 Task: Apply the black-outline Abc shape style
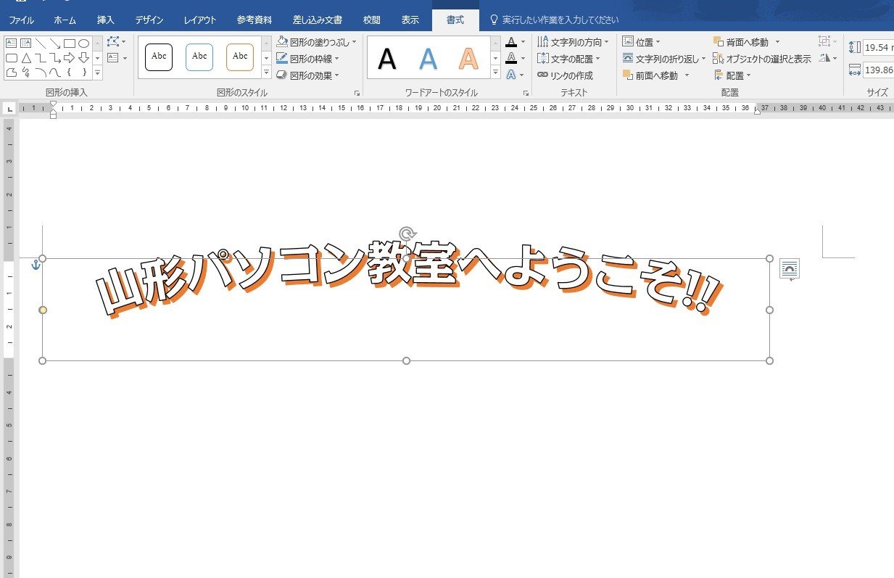point(159,57)
